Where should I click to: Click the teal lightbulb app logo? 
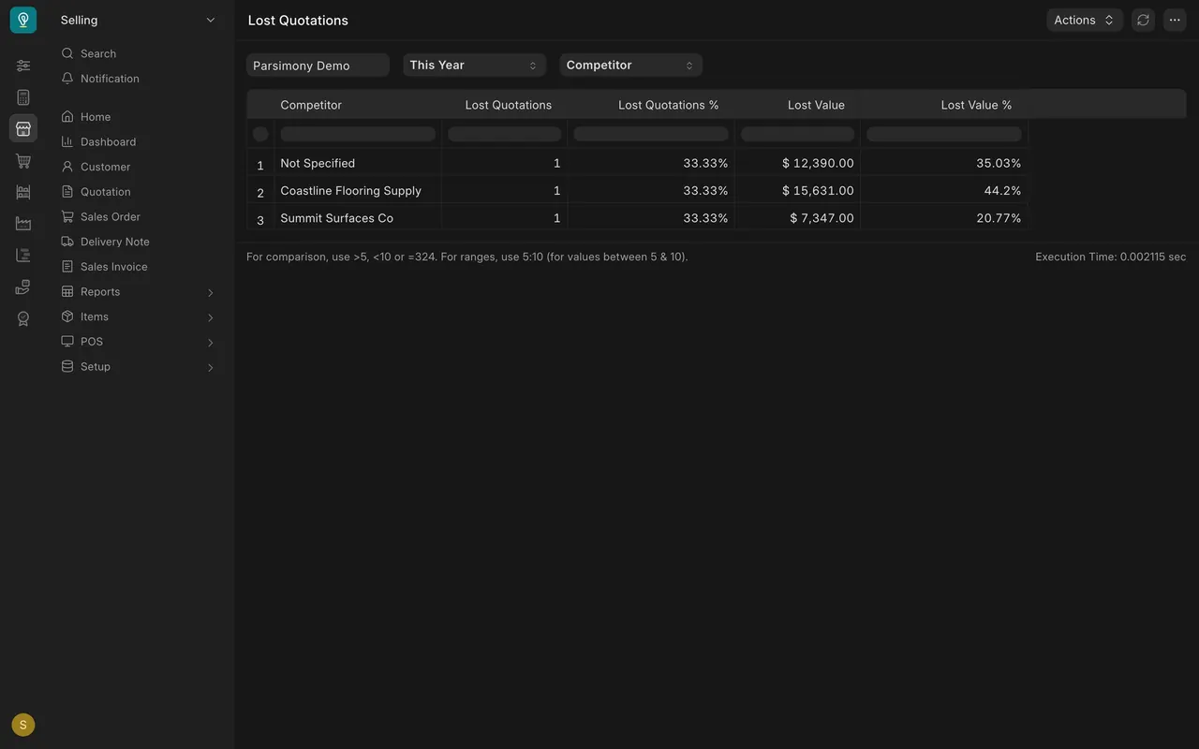[x=23, y=20]
